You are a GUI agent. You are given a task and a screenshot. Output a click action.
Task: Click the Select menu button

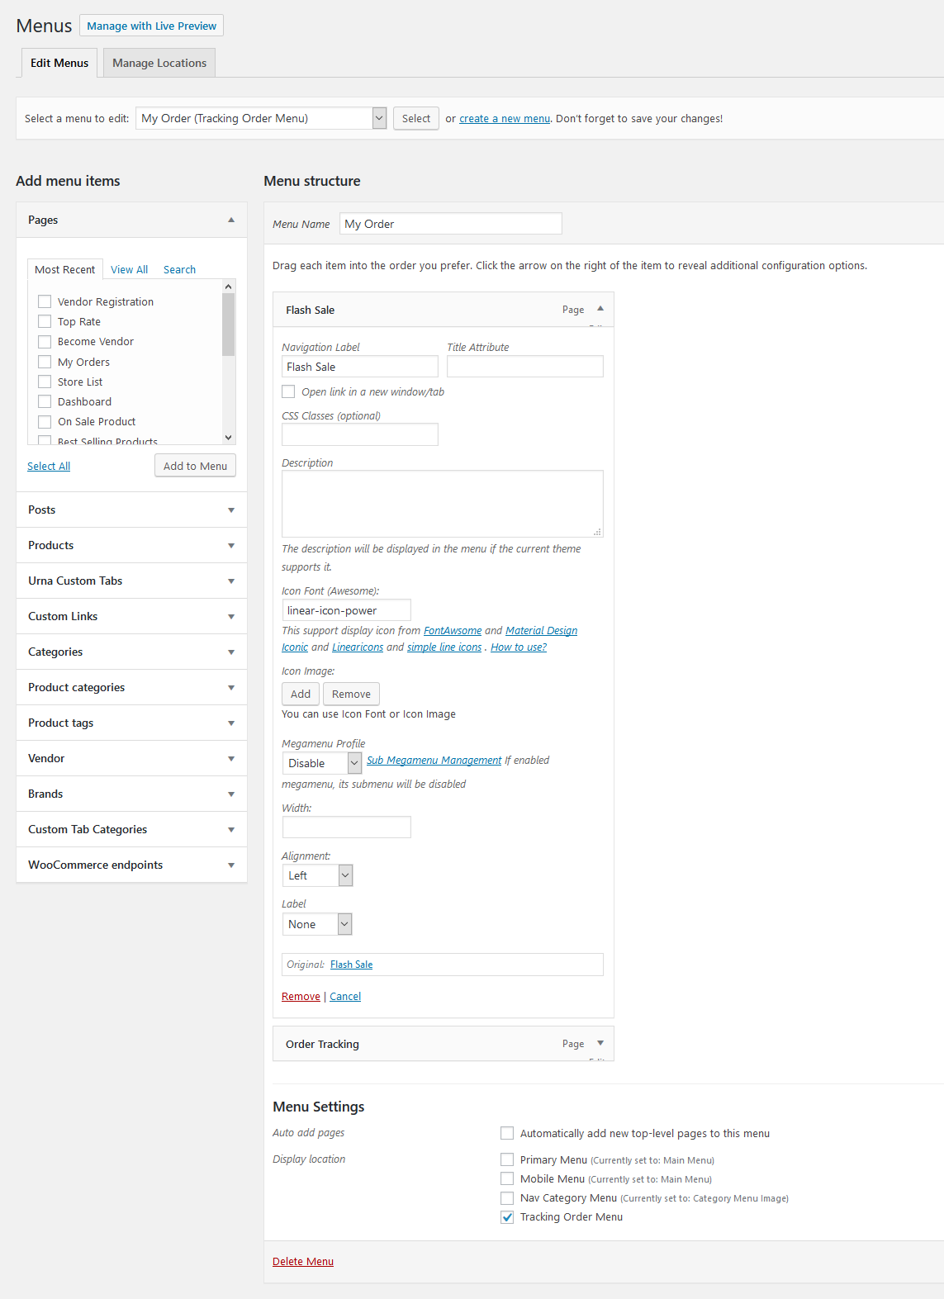[x=416, y=118]
